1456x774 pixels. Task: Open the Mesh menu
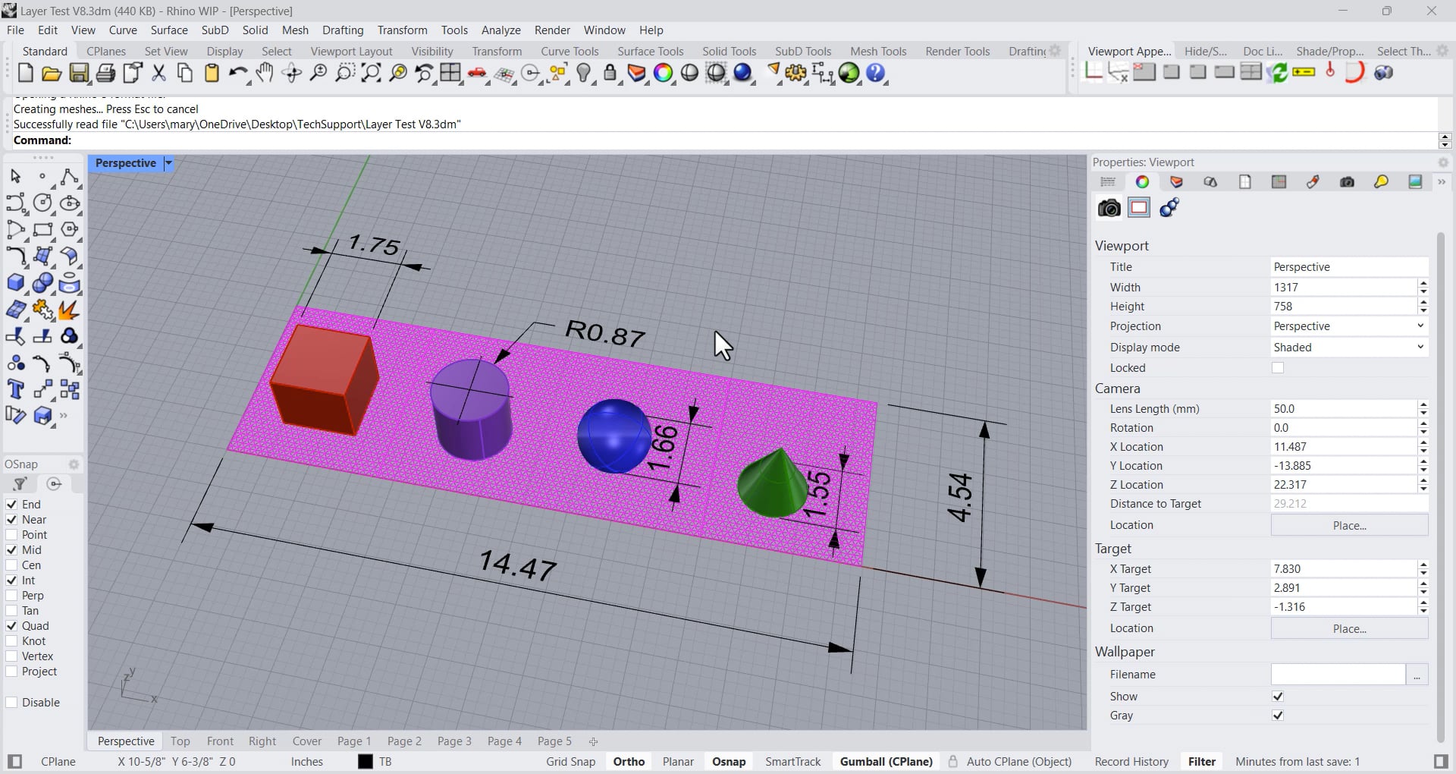tap(295, 30)
